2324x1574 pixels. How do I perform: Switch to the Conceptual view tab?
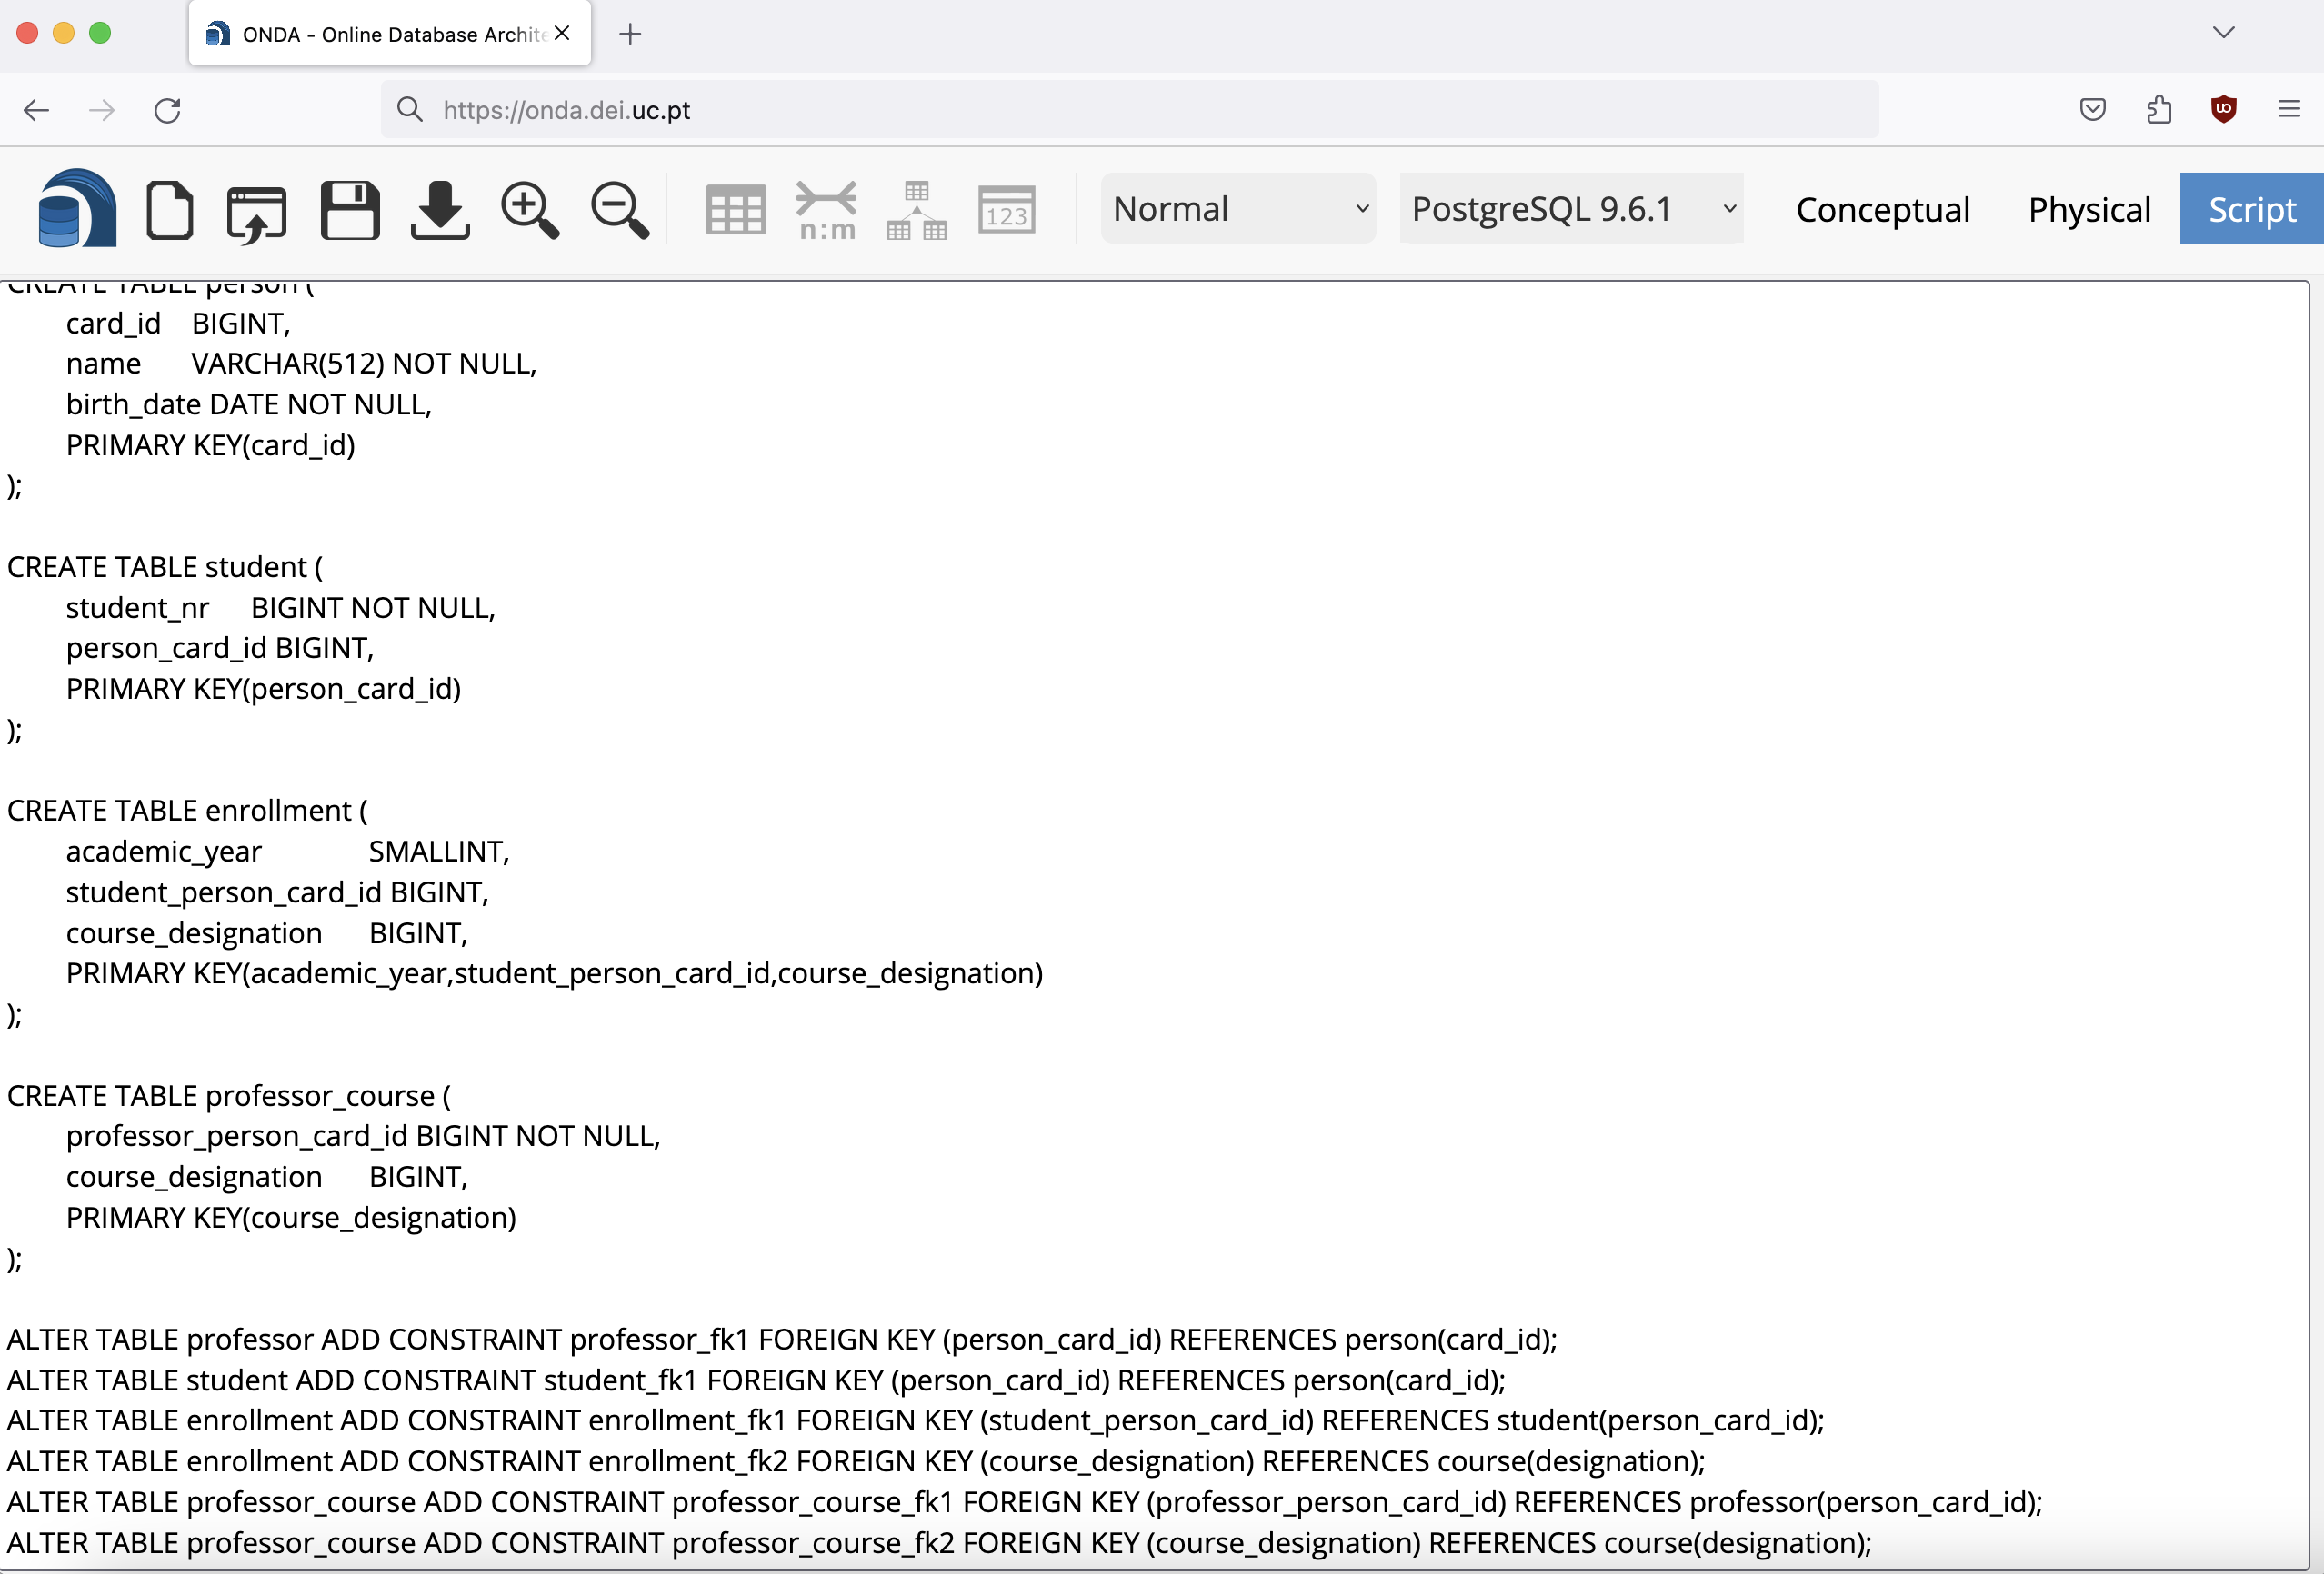(1882, 209)
